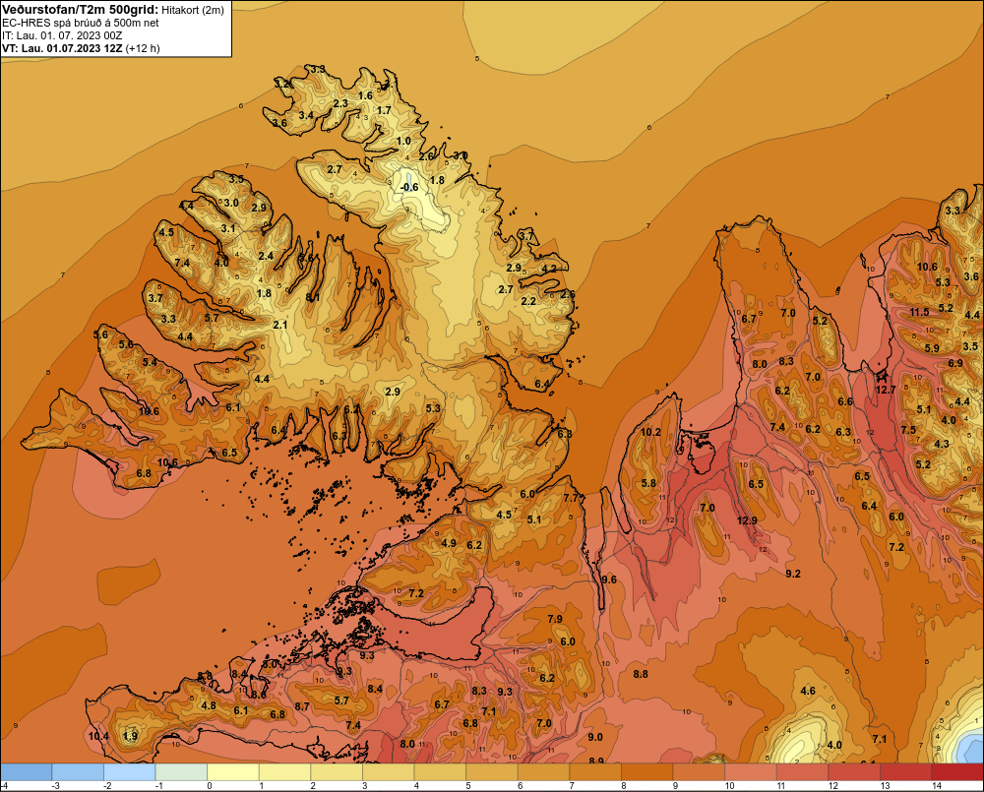Click the "7.9" temperature value
This screenshot has height=792, width=984.
point(555,619)
